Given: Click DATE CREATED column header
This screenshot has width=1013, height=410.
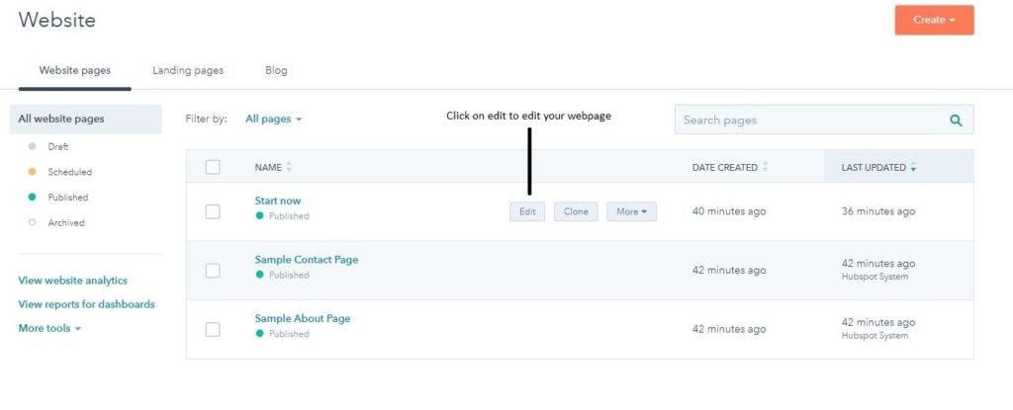Looking at the screenshot, I should point(725,167).
